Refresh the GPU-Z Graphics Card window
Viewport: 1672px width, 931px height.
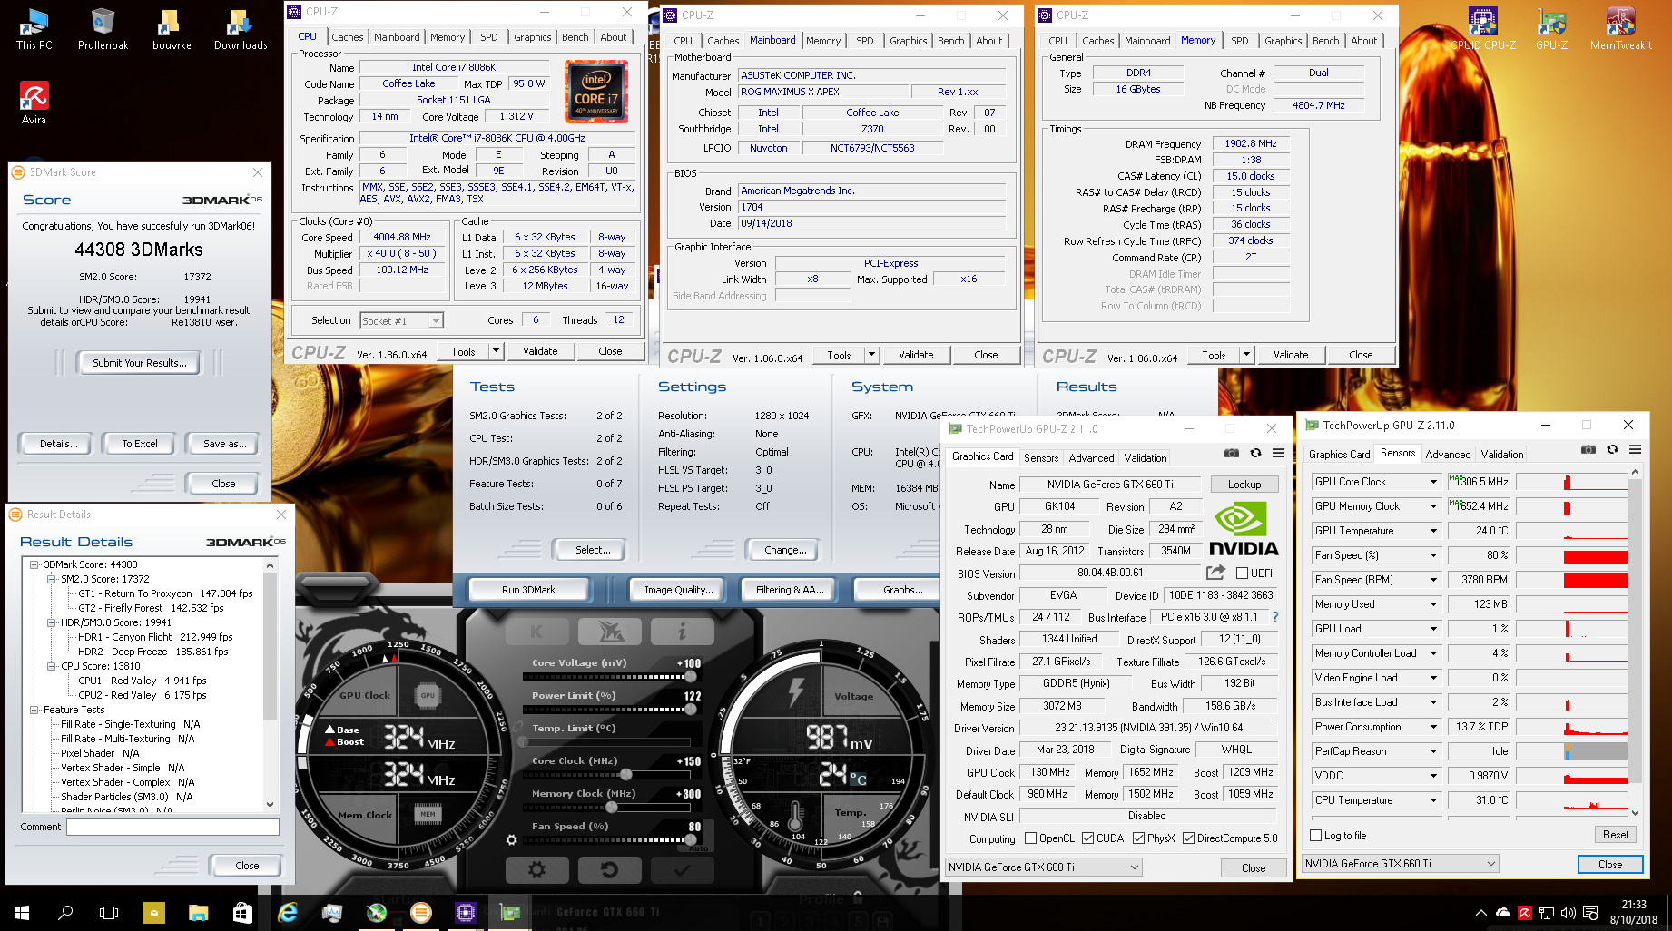coord(1255,453)
